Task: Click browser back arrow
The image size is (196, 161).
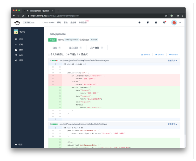Action: click(x=14, y=16)
